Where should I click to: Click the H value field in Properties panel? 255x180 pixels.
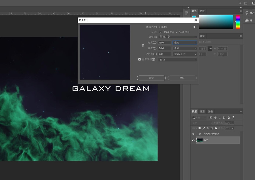point(222,48)
